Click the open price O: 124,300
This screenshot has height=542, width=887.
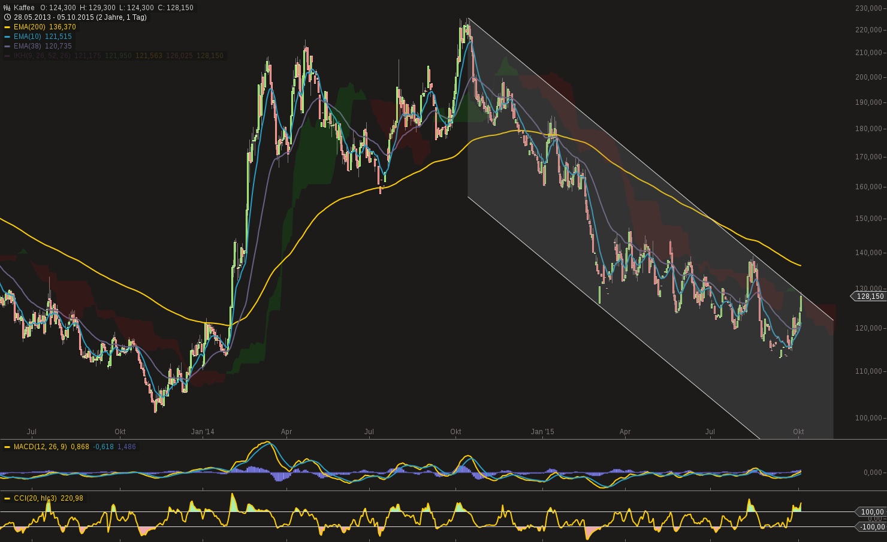point(58,8)
